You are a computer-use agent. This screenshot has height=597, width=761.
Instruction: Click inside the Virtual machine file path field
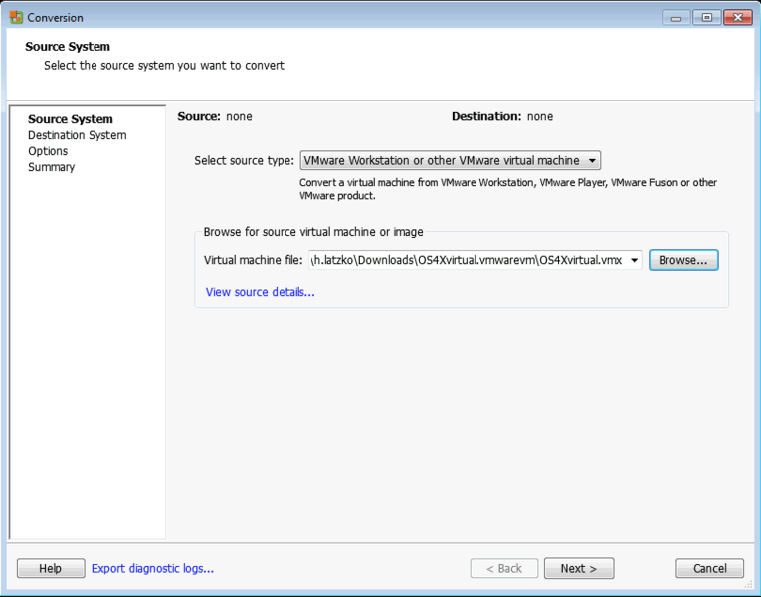(468, 261)
